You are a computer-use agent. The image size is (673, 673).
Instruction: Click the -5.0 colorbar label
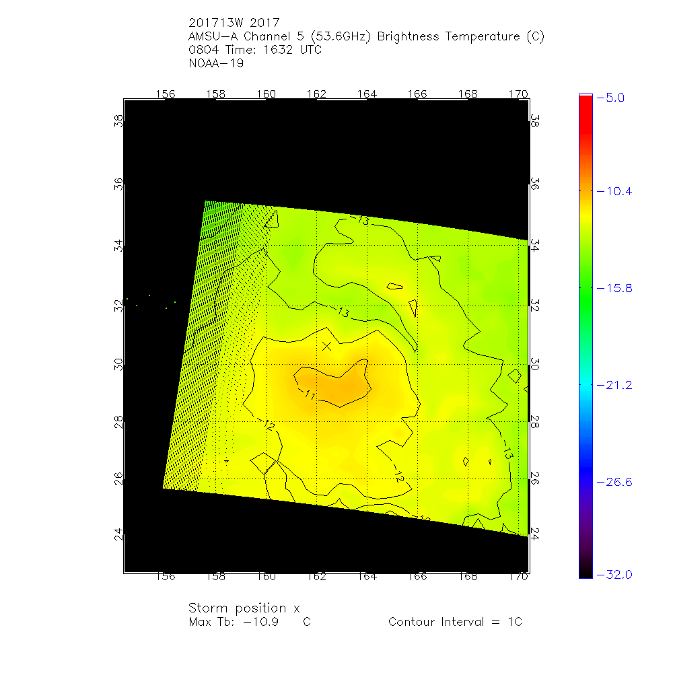click(611, 98)
